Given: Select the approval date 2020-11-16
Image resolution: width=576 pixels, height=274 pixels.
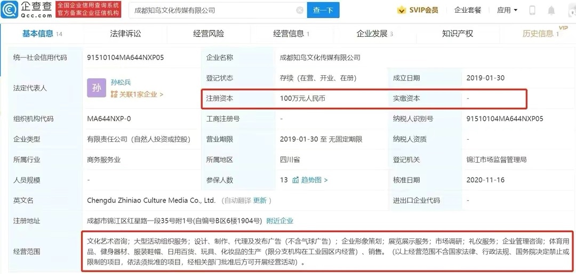Looking at the screenshot, I should click(x=485, y=180).
